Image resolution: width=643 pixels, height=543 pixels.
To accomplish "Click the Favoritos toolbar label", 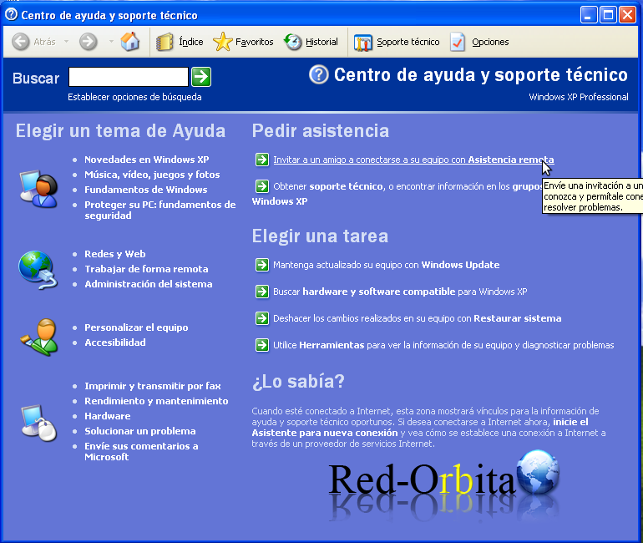I will click(254, 42).
